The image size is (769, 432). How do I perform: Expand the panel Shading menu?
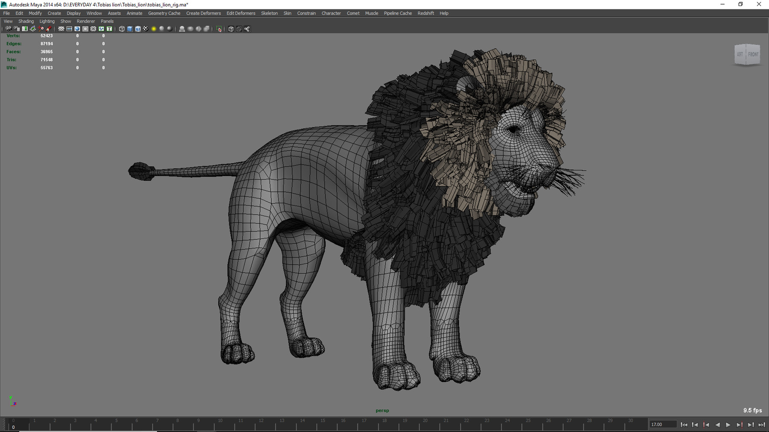pos(26,21)
